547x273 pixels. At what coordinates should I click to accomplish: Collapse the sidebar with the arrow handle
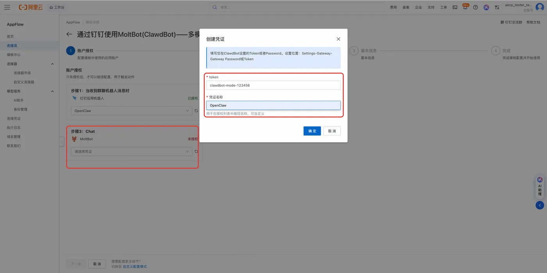pyautogui.click(x=61, y=142)
